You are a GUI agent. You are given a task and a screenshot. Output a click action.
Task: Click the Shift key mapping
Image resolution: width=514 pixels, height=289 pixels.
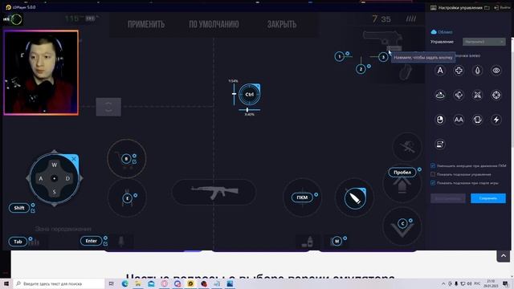[x=19, y=208]
